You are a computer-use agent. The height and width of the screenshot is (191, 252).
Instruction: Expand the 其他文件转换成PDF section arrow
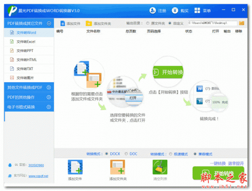49,88
